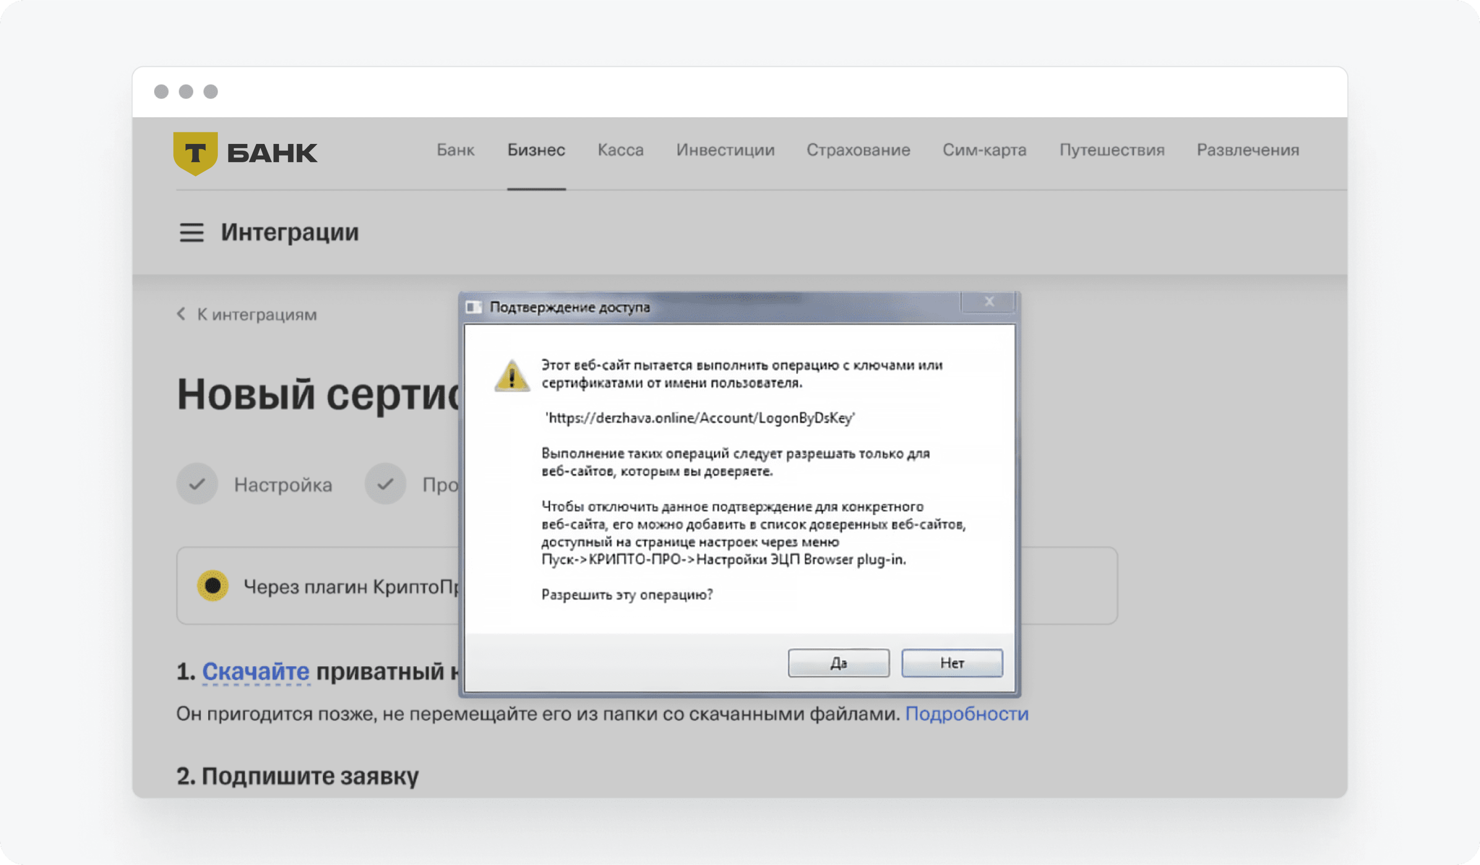1480x865 pixels.
Task: Select the Через плагин КриптоПро radio button
Action: pos(212,585)
